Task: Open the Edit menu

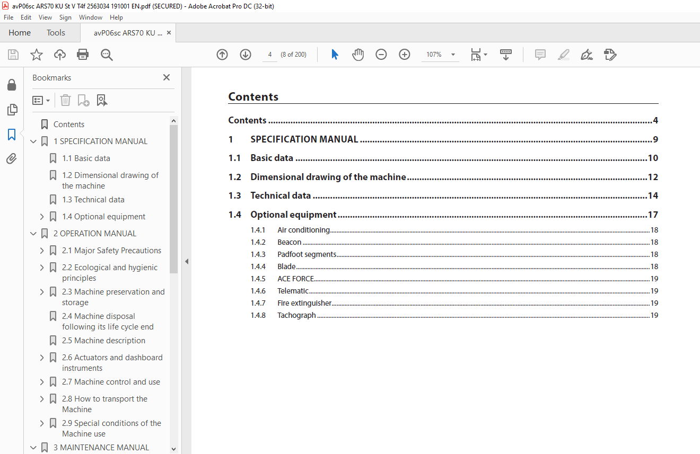Action: tap(26, 17)
